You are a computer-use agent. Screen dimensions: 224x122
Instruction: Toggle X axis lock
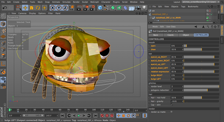coord(53,8)
